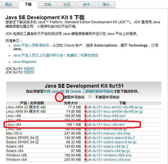Click the Java SE Development Kit 8 下载 title
The height and width of the screenshot is (164, 168).
click(x=45, y=17)
